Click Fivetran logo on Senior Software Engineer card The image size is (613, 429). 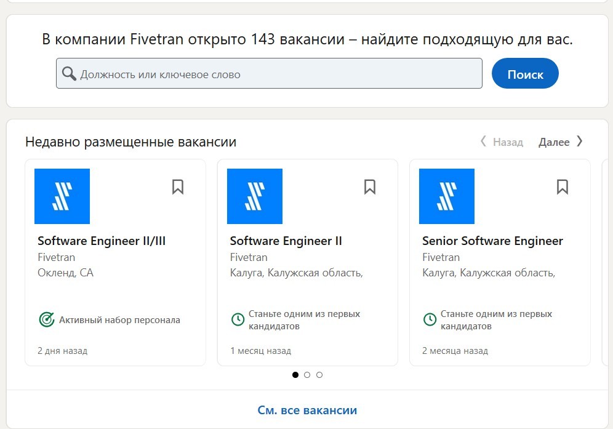coord(446,196)
